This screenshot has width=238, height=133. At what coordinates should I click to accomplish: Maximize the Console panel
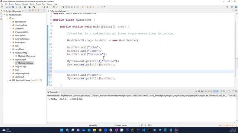tap(236, 91)
